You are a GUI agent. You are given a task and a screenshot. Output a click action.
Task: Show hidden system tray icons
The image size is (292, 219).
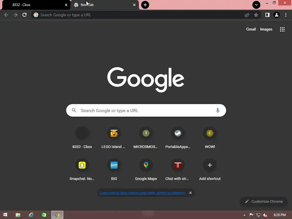[244, 215]
